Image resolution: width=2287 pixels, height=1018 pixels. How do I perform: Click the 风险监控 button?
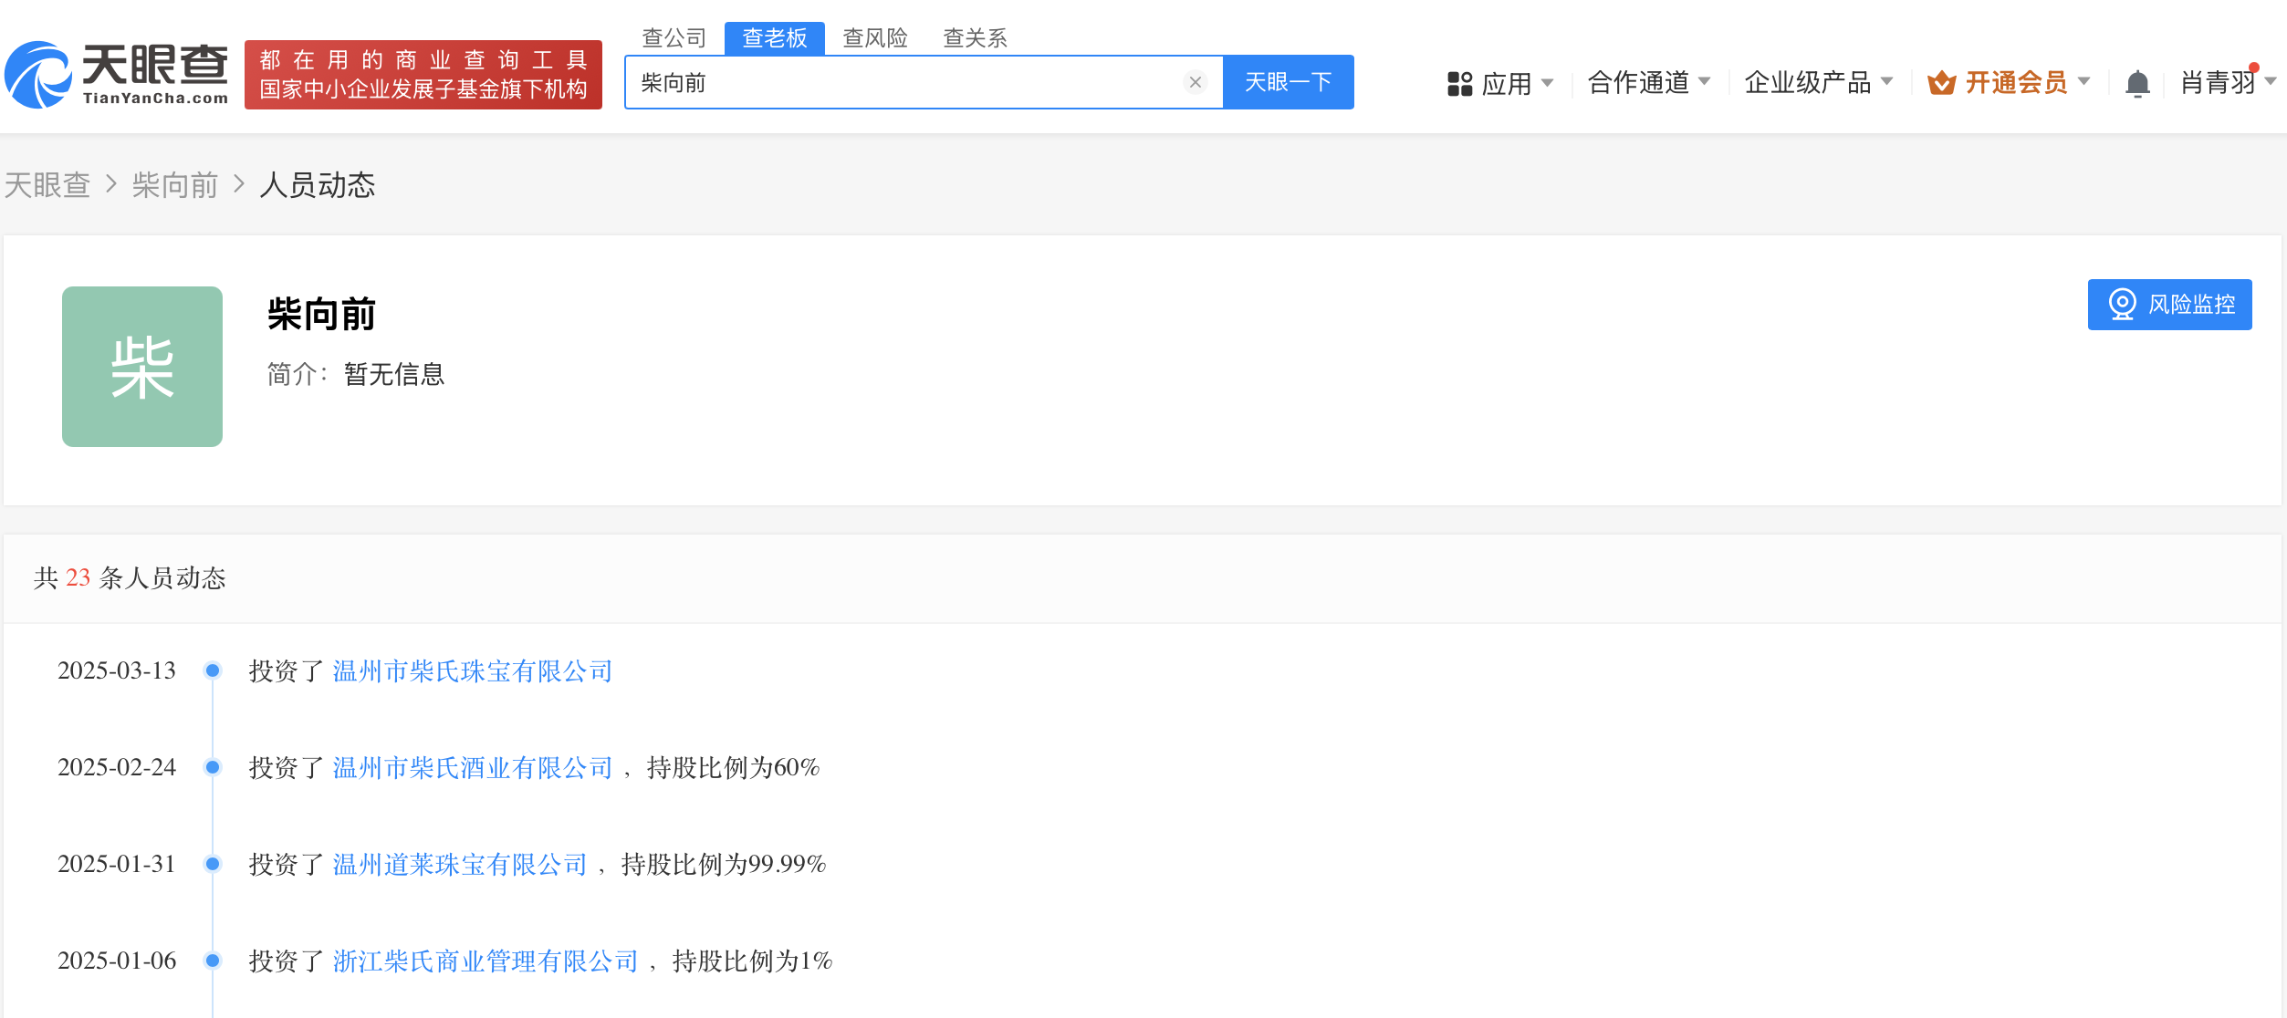point(2169,305)
